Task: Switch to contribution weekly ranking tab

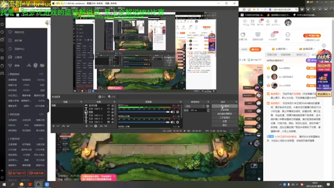Action: tap(286, 55)
